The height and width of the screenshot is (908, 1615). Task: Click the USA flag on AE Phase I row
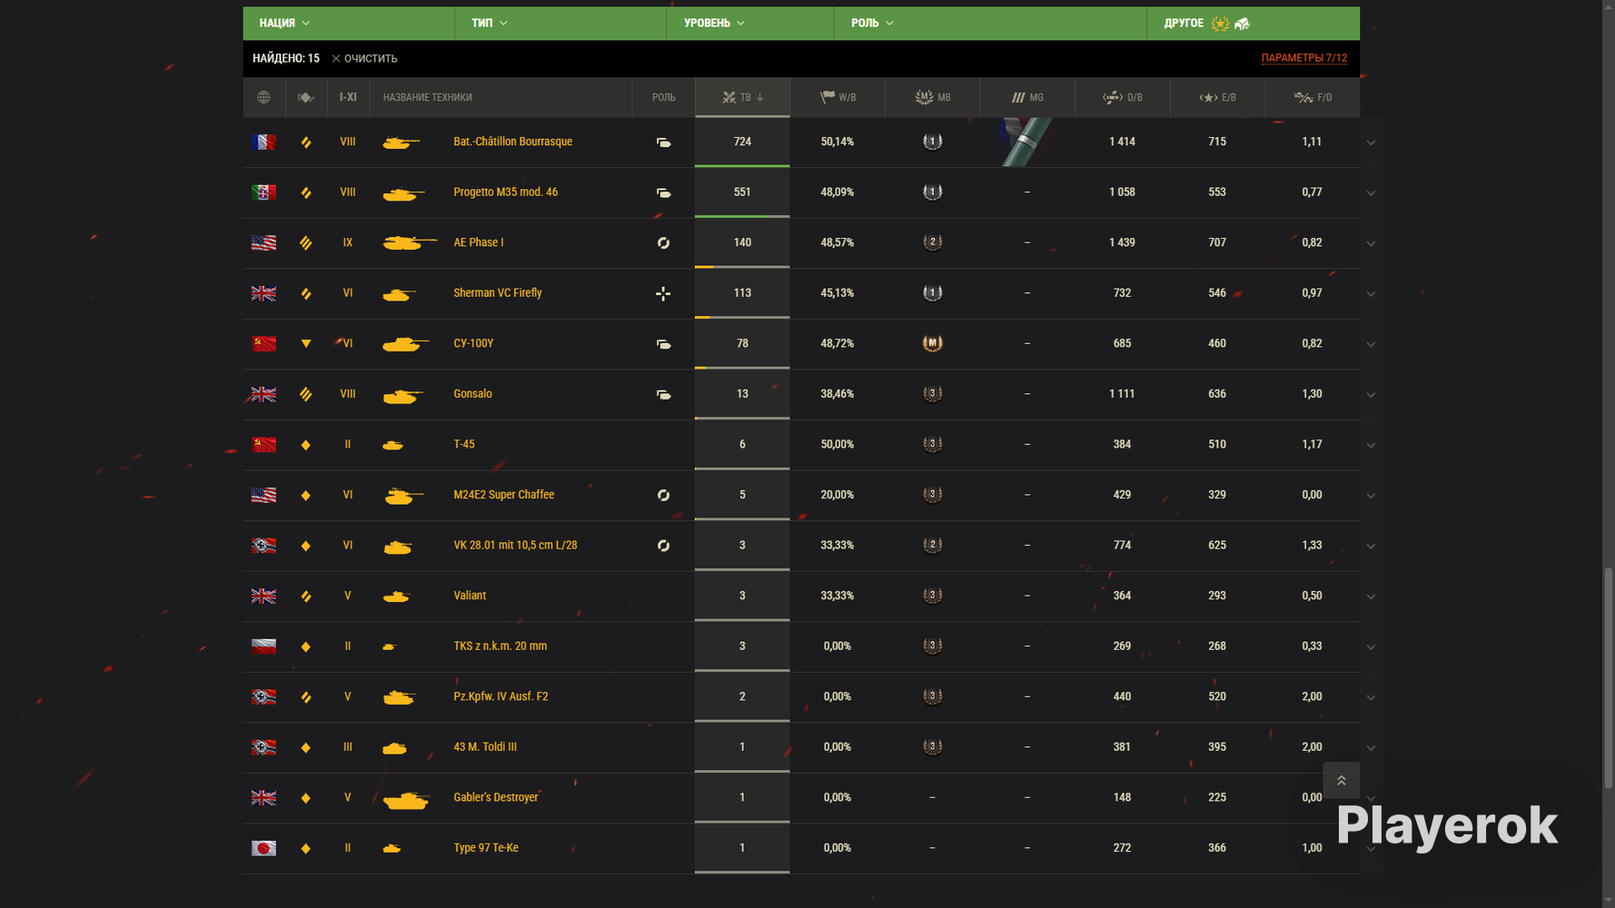(x=263, y=242)
